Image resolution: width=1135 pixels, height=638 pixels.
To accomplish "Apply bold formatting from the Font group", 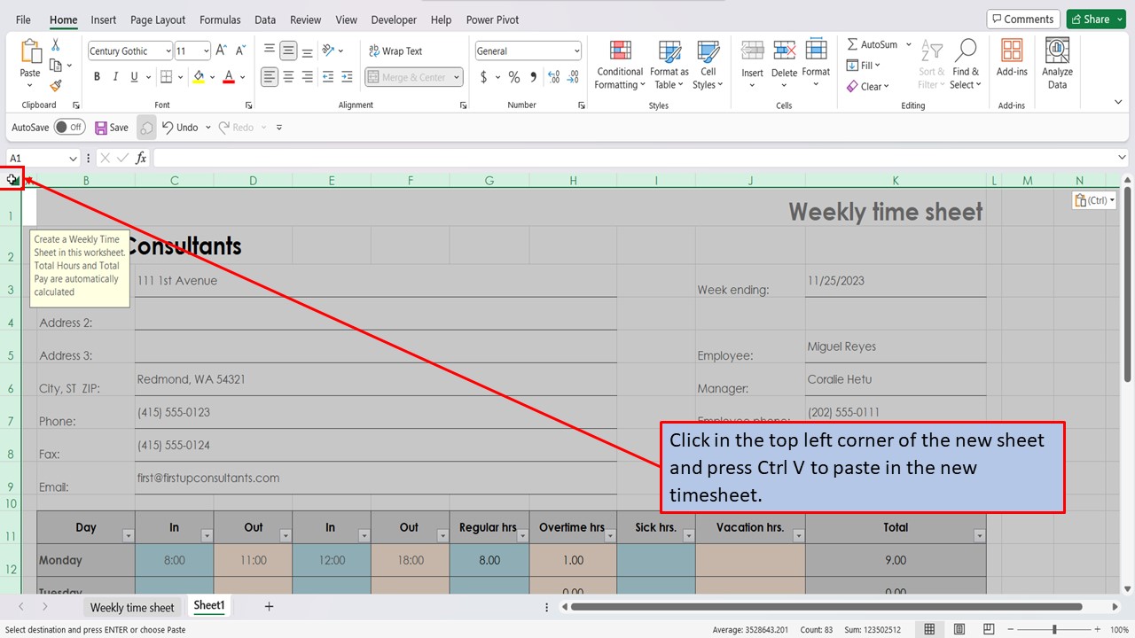I will [x=97, y=76].
